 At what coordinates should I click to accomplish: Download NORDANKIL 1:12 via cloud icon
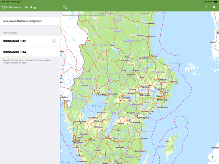pos(54,41)
